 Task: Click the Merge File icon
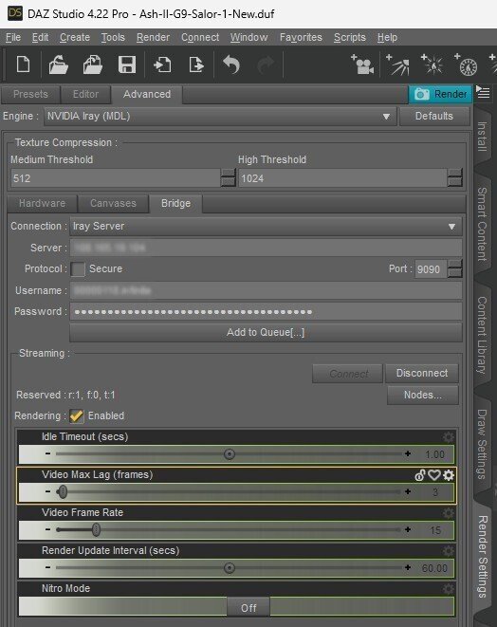click(92, 65)
